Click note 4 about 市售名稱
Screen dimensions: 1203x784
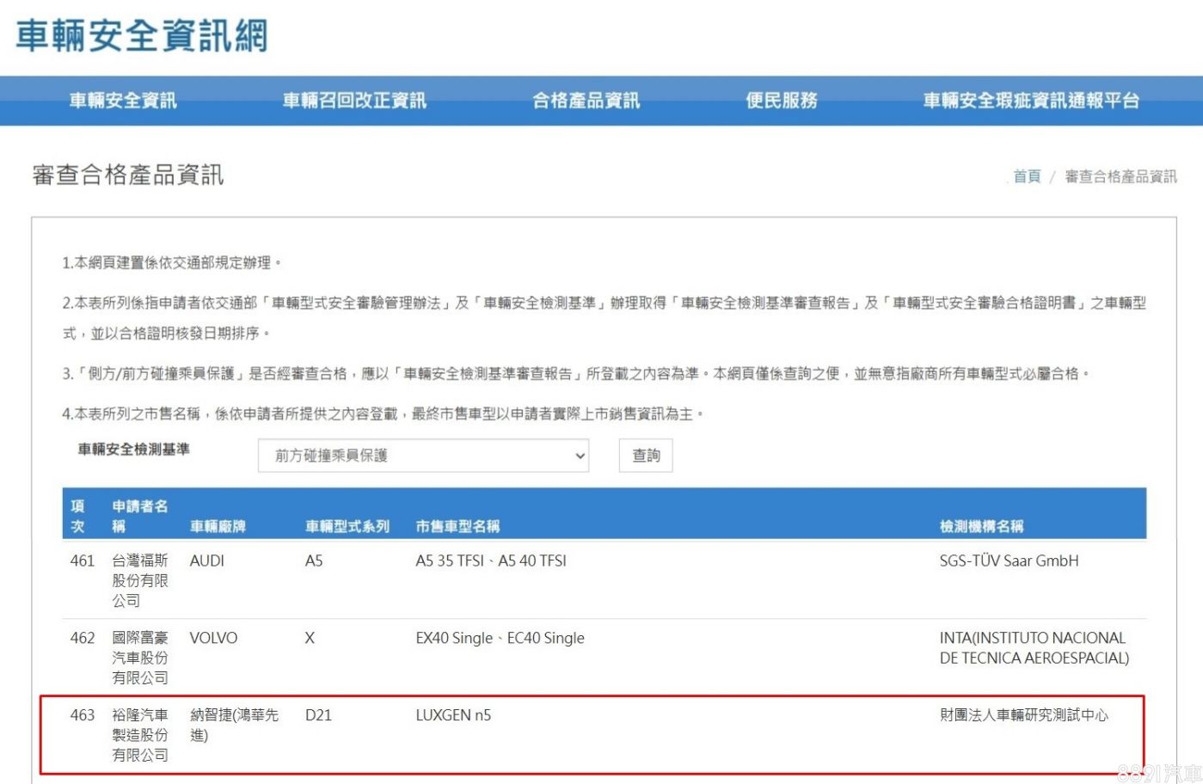coord(384,414)
